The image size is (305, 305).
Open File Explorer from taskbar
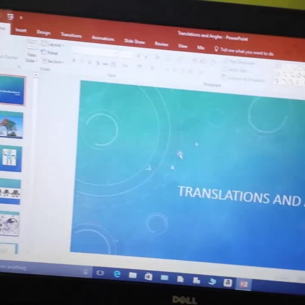pyautogui.click(x=132, y=275)
